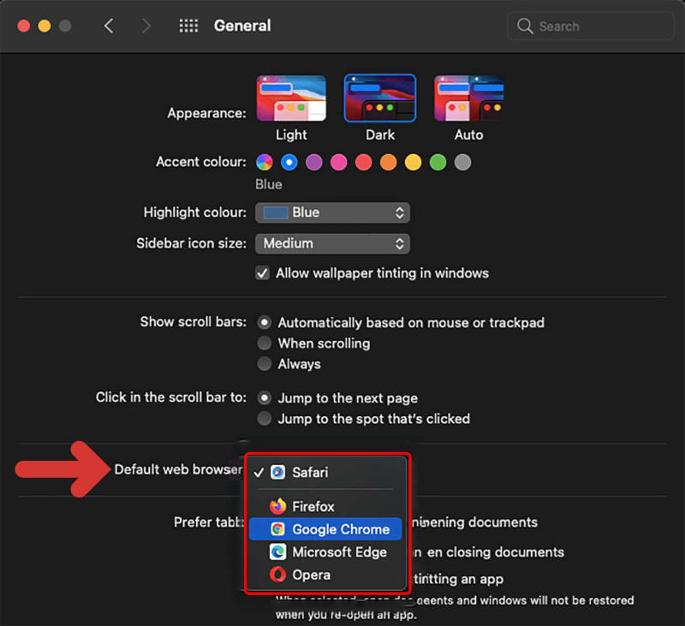
Task: Select the Dark appearance thumbnail
Action: tap(380, 97)
